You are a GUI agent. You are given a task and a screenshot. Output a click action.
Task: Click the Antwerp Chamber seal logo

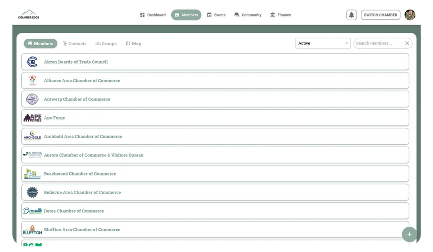click(x=32, y=99)
